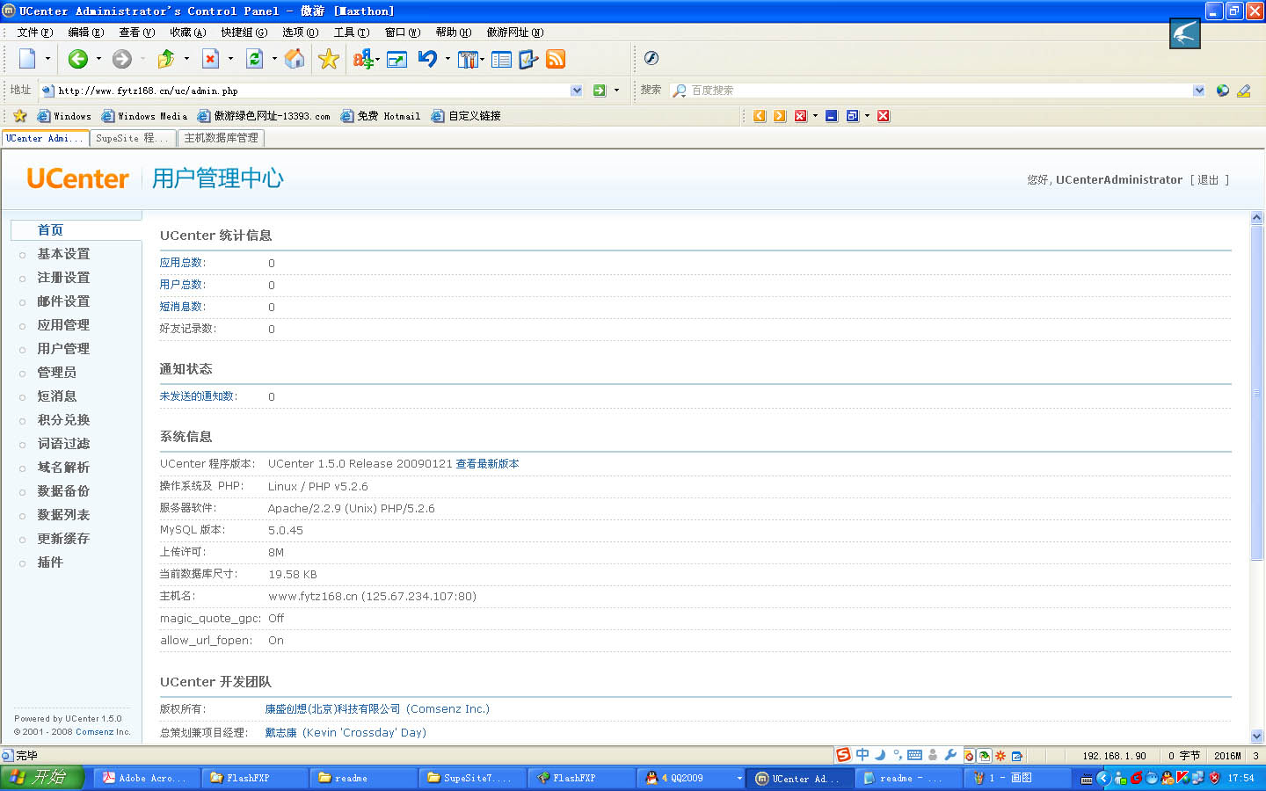The height and width of the screenshot is (791, 1266).
Task: Click the search highlight pencil icon
Action: click(1243, 91)
